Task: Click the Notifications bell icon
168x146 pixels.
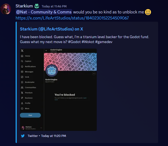Action: point(22,66)
